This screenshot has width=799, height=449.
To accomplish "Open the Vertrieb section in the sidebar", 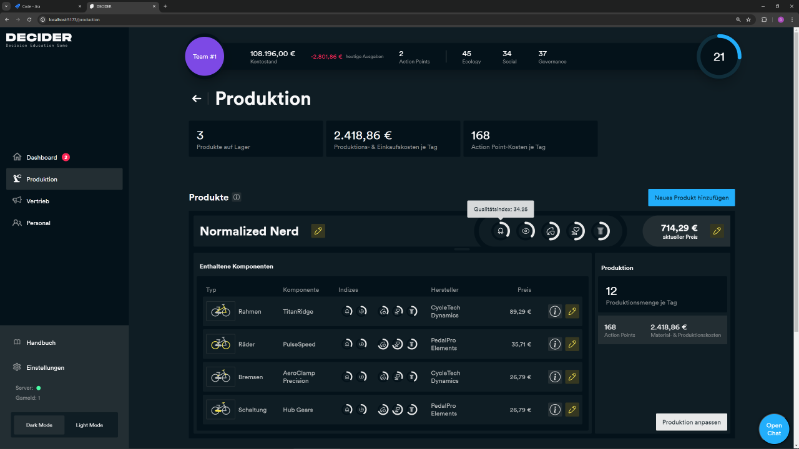I will [37, 201].
